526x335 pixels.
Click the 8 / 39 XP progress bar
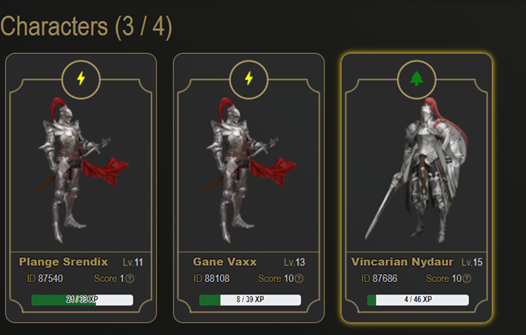coord(250,300)
